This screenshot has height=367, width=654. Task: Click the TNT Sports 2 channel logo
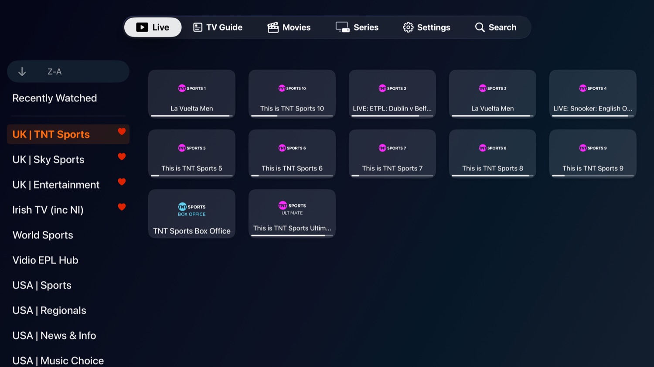pos(392,88)
